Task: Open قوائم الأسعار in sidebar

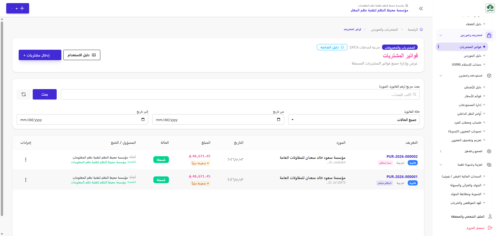Action: [x=473, y=96]
